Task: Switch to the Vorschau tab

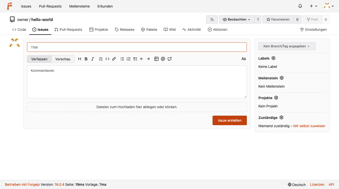Action: 63,59
